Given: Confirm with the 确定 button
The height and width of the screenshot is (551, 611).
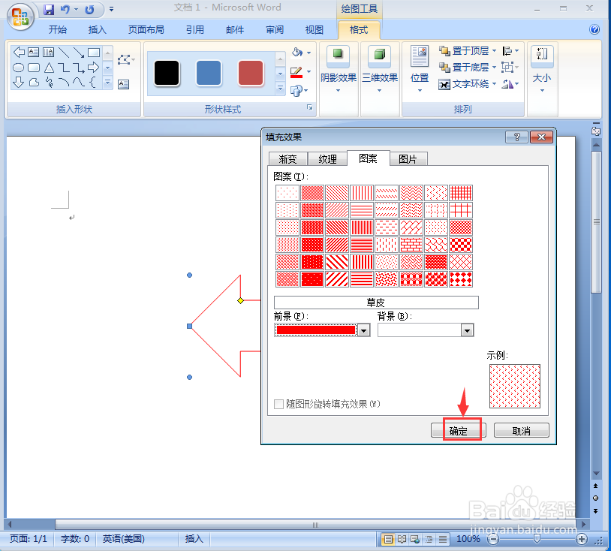Looking at the screenshot, I should 458,431.
